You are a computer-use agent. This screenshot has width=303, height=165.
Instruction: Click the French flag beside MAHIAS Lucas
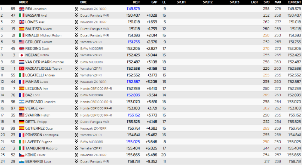click(22, 82)
